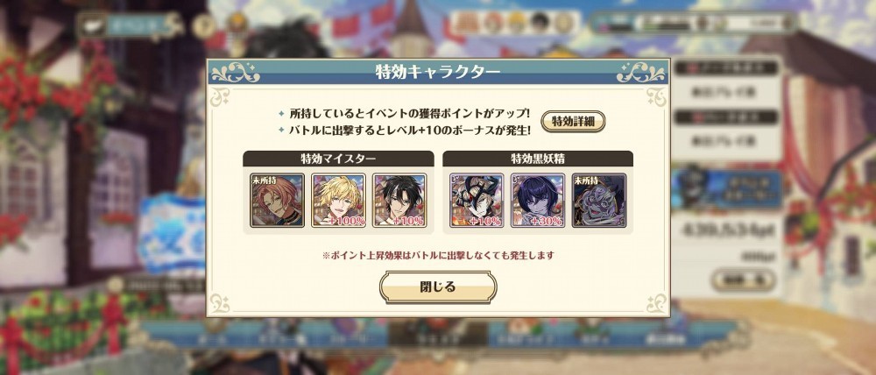Select the purple-haired dark fairy with +30% bonus

tap(538, 200)
